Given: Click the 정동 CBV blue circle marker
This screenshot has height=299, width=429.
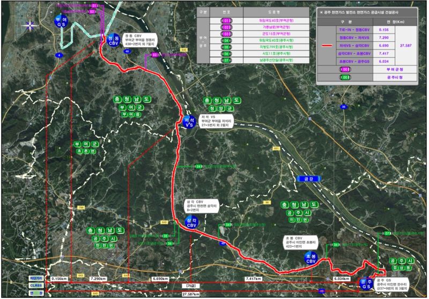Looking at the screenshot, I should coord(113,41).
